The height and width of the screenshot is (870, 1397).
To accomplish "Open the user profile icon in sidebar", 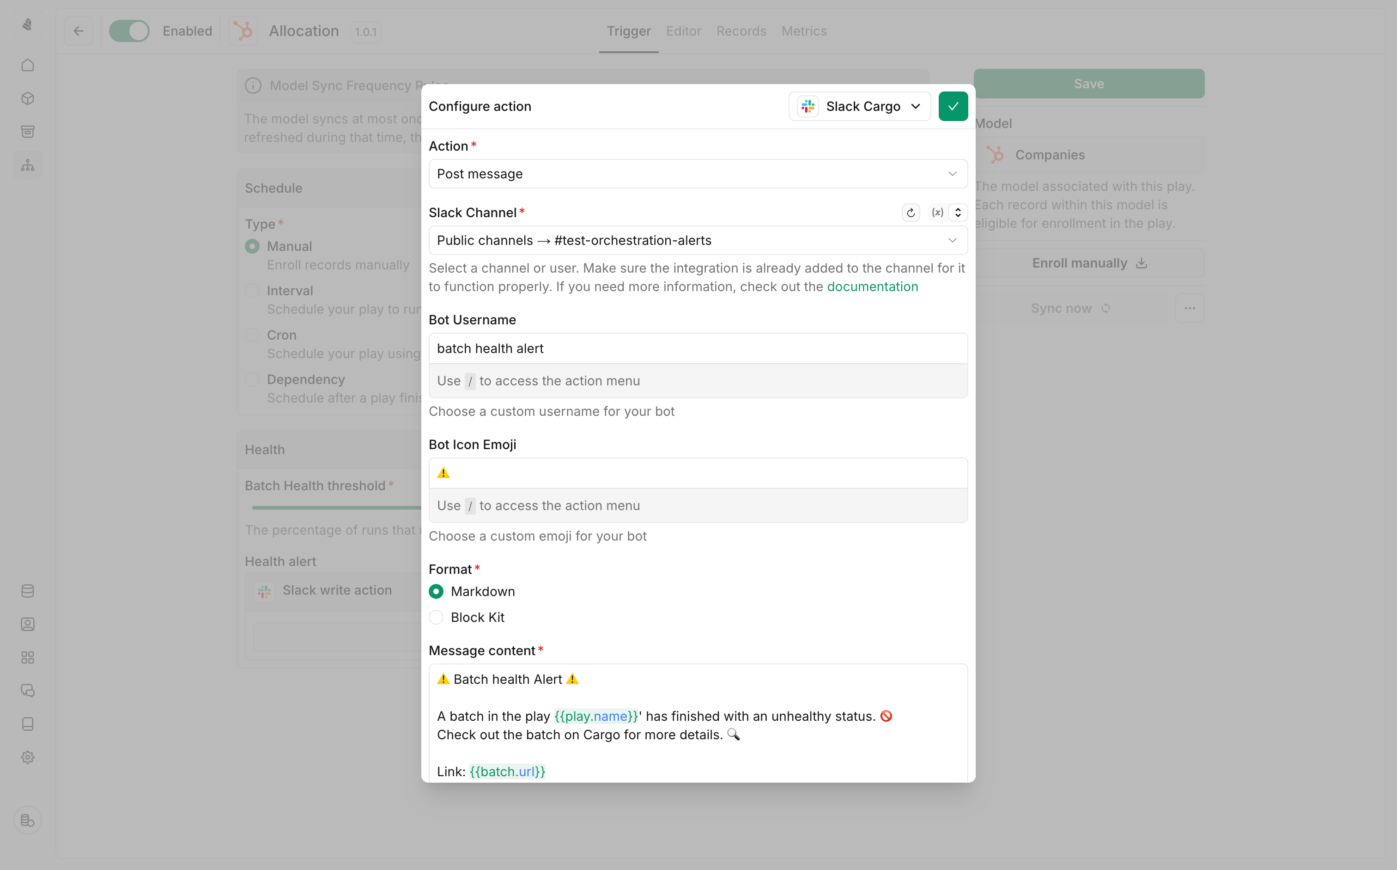I will coord(28,624).
